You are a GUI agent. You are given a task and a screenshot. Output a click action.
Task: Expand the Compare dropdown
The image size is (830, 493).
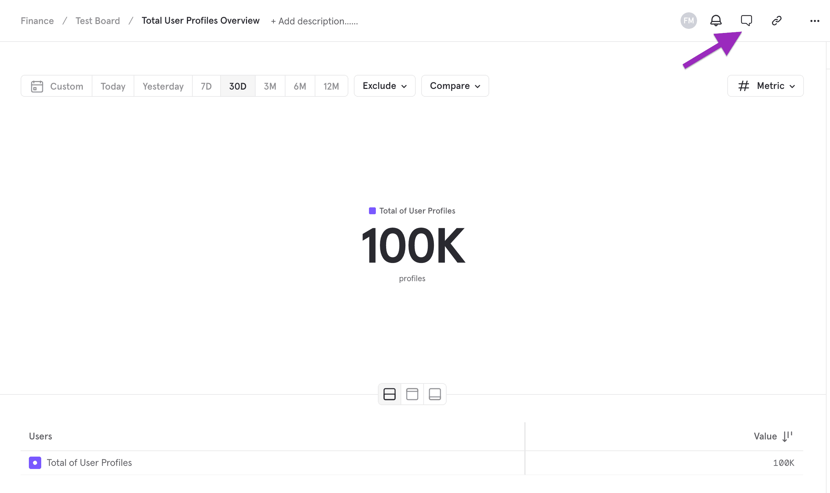pyautogui.click(x=455, y=86)
